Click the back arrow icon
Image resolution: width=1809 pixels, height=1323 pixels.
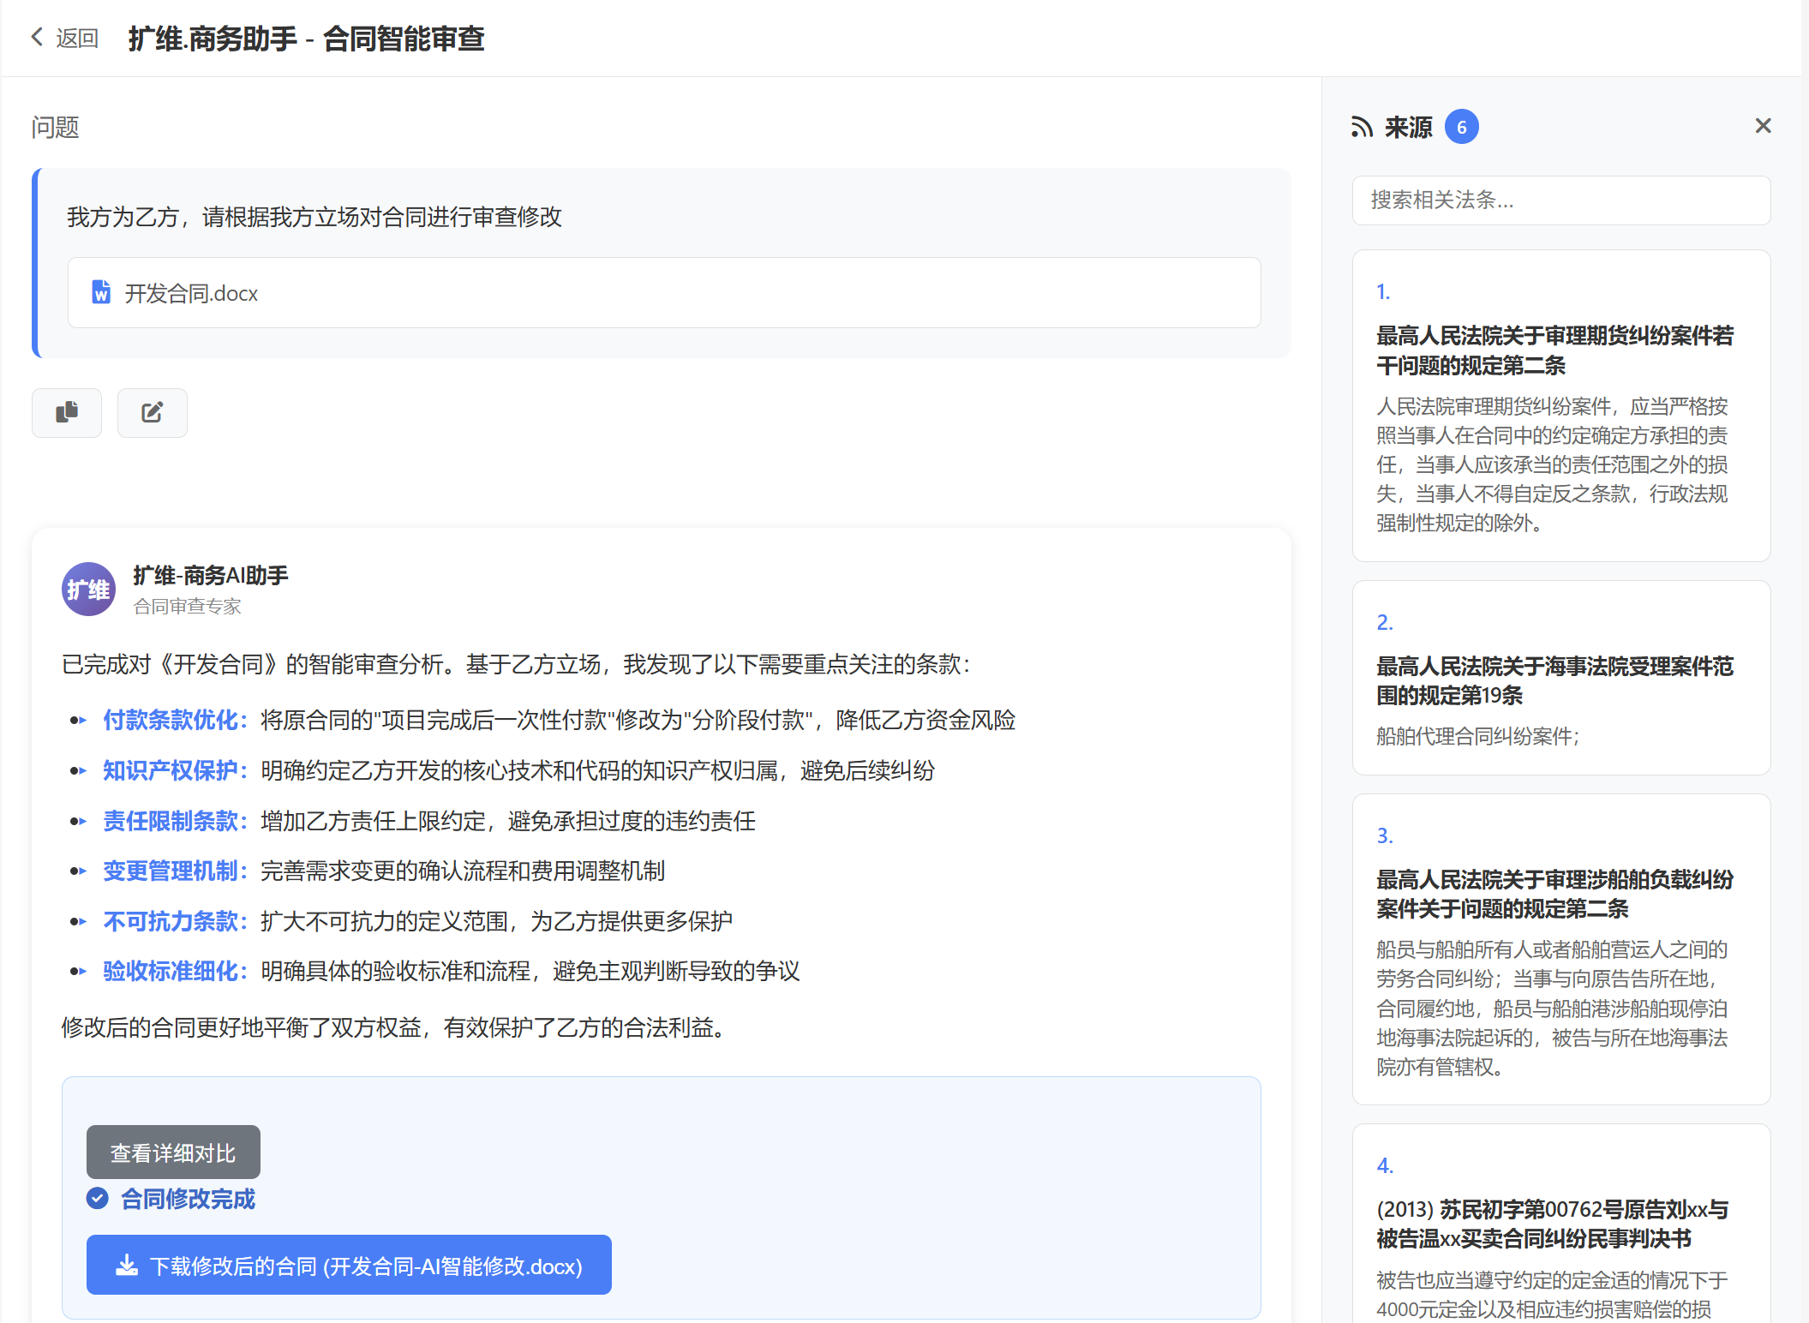coord(37,37)
